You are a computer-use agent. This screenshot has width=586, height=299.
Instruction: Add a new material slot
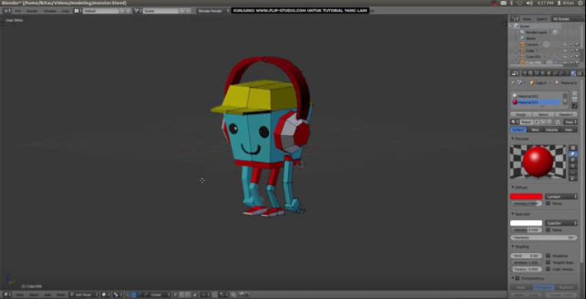[575, 94]
